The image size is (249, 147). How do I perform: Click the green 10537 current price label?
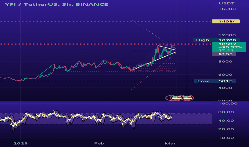[x=229, y=47]
